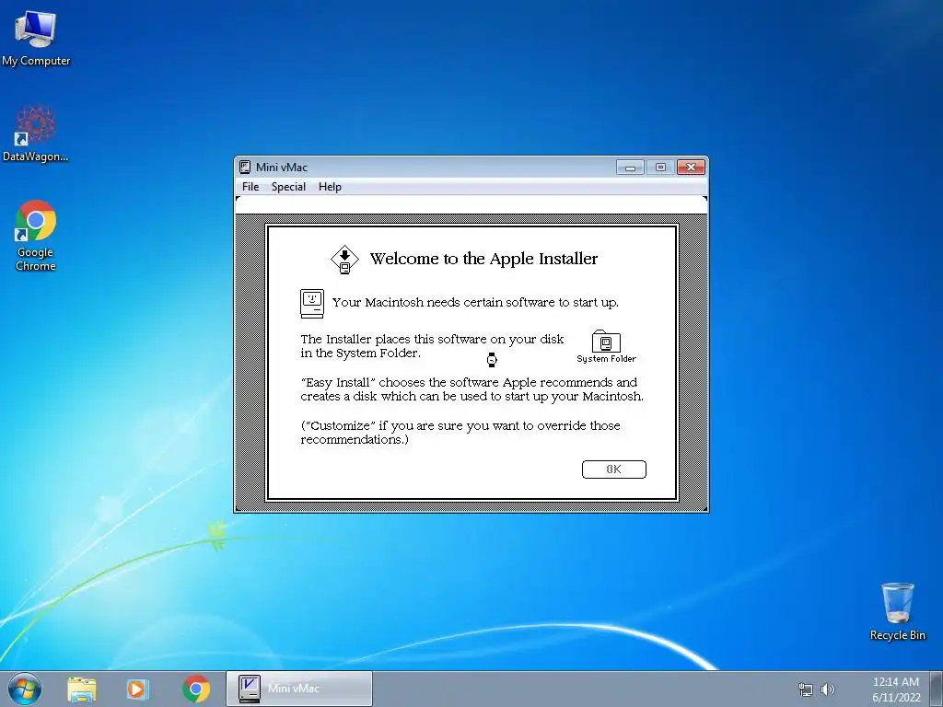Select the DataWagon desktop shortcut
This screenshot has width=943, height=707.
pos(36,133)
